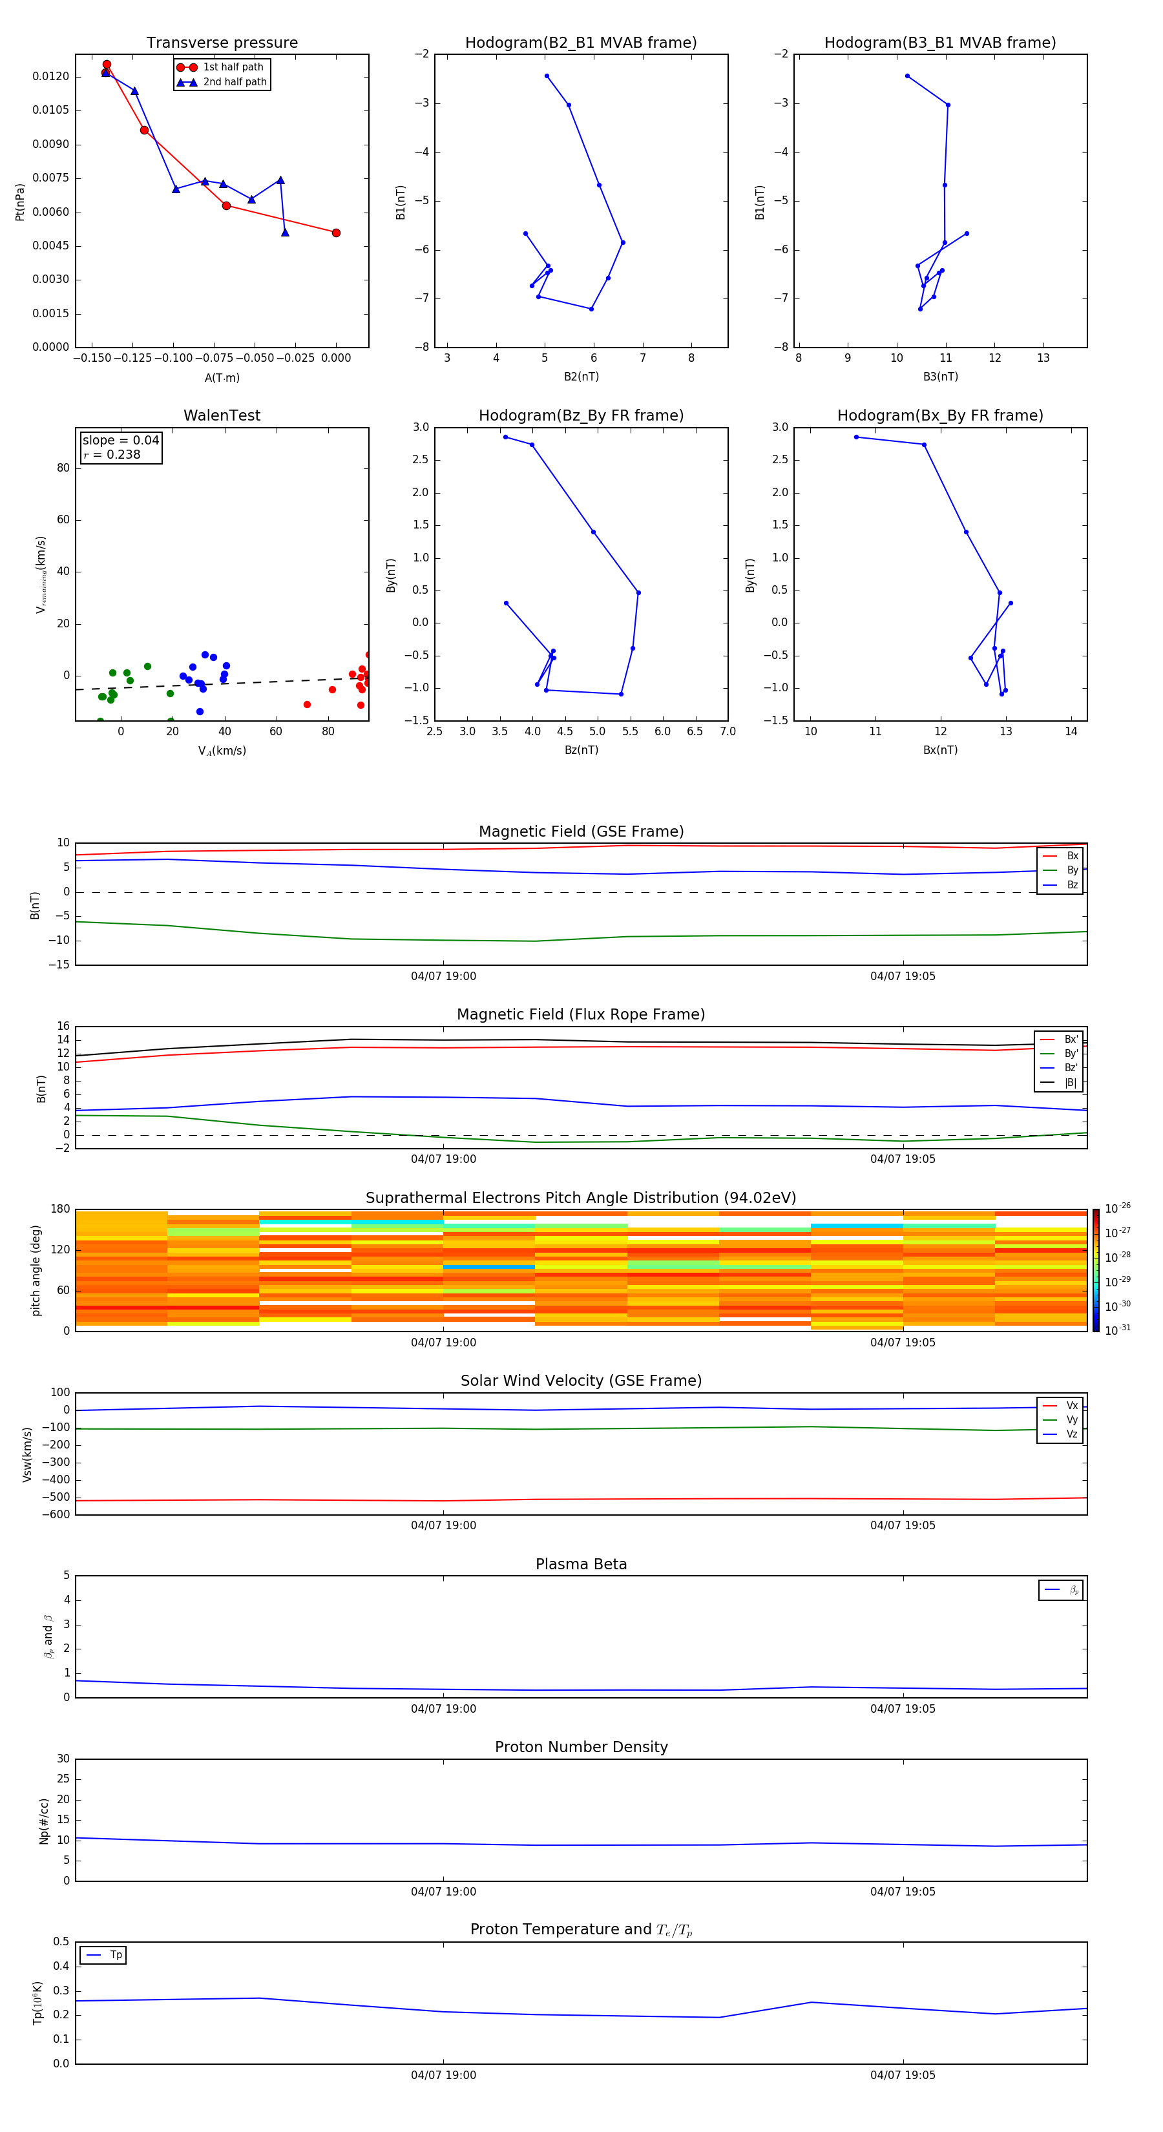Click the 'Proton Temperature and Te/Tp' title
The width and height of the screenshot is (1163, 2132).
(581, 1929)
